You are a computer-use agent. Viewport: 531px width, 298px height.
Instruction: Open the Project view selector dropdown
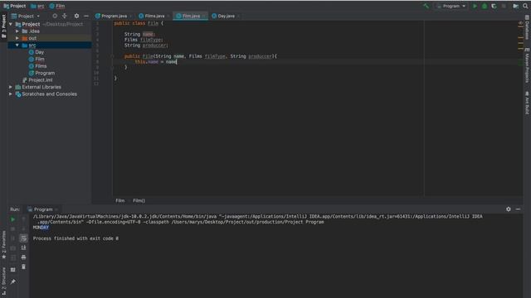[x=26, y=16]
